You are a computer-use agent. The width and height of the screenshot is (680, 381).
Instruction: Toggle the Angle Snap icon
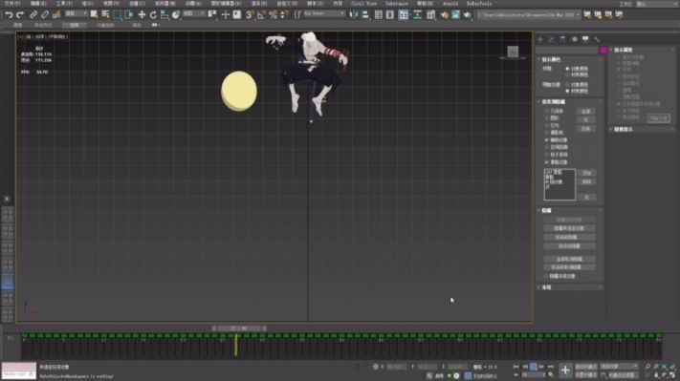261,14
